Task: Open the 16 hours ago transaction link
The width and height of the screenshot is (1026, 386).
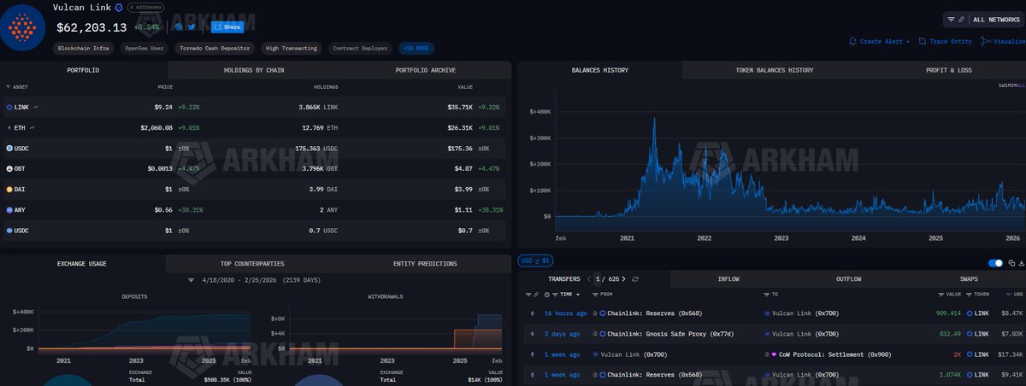Action: [x=566, y=313]
